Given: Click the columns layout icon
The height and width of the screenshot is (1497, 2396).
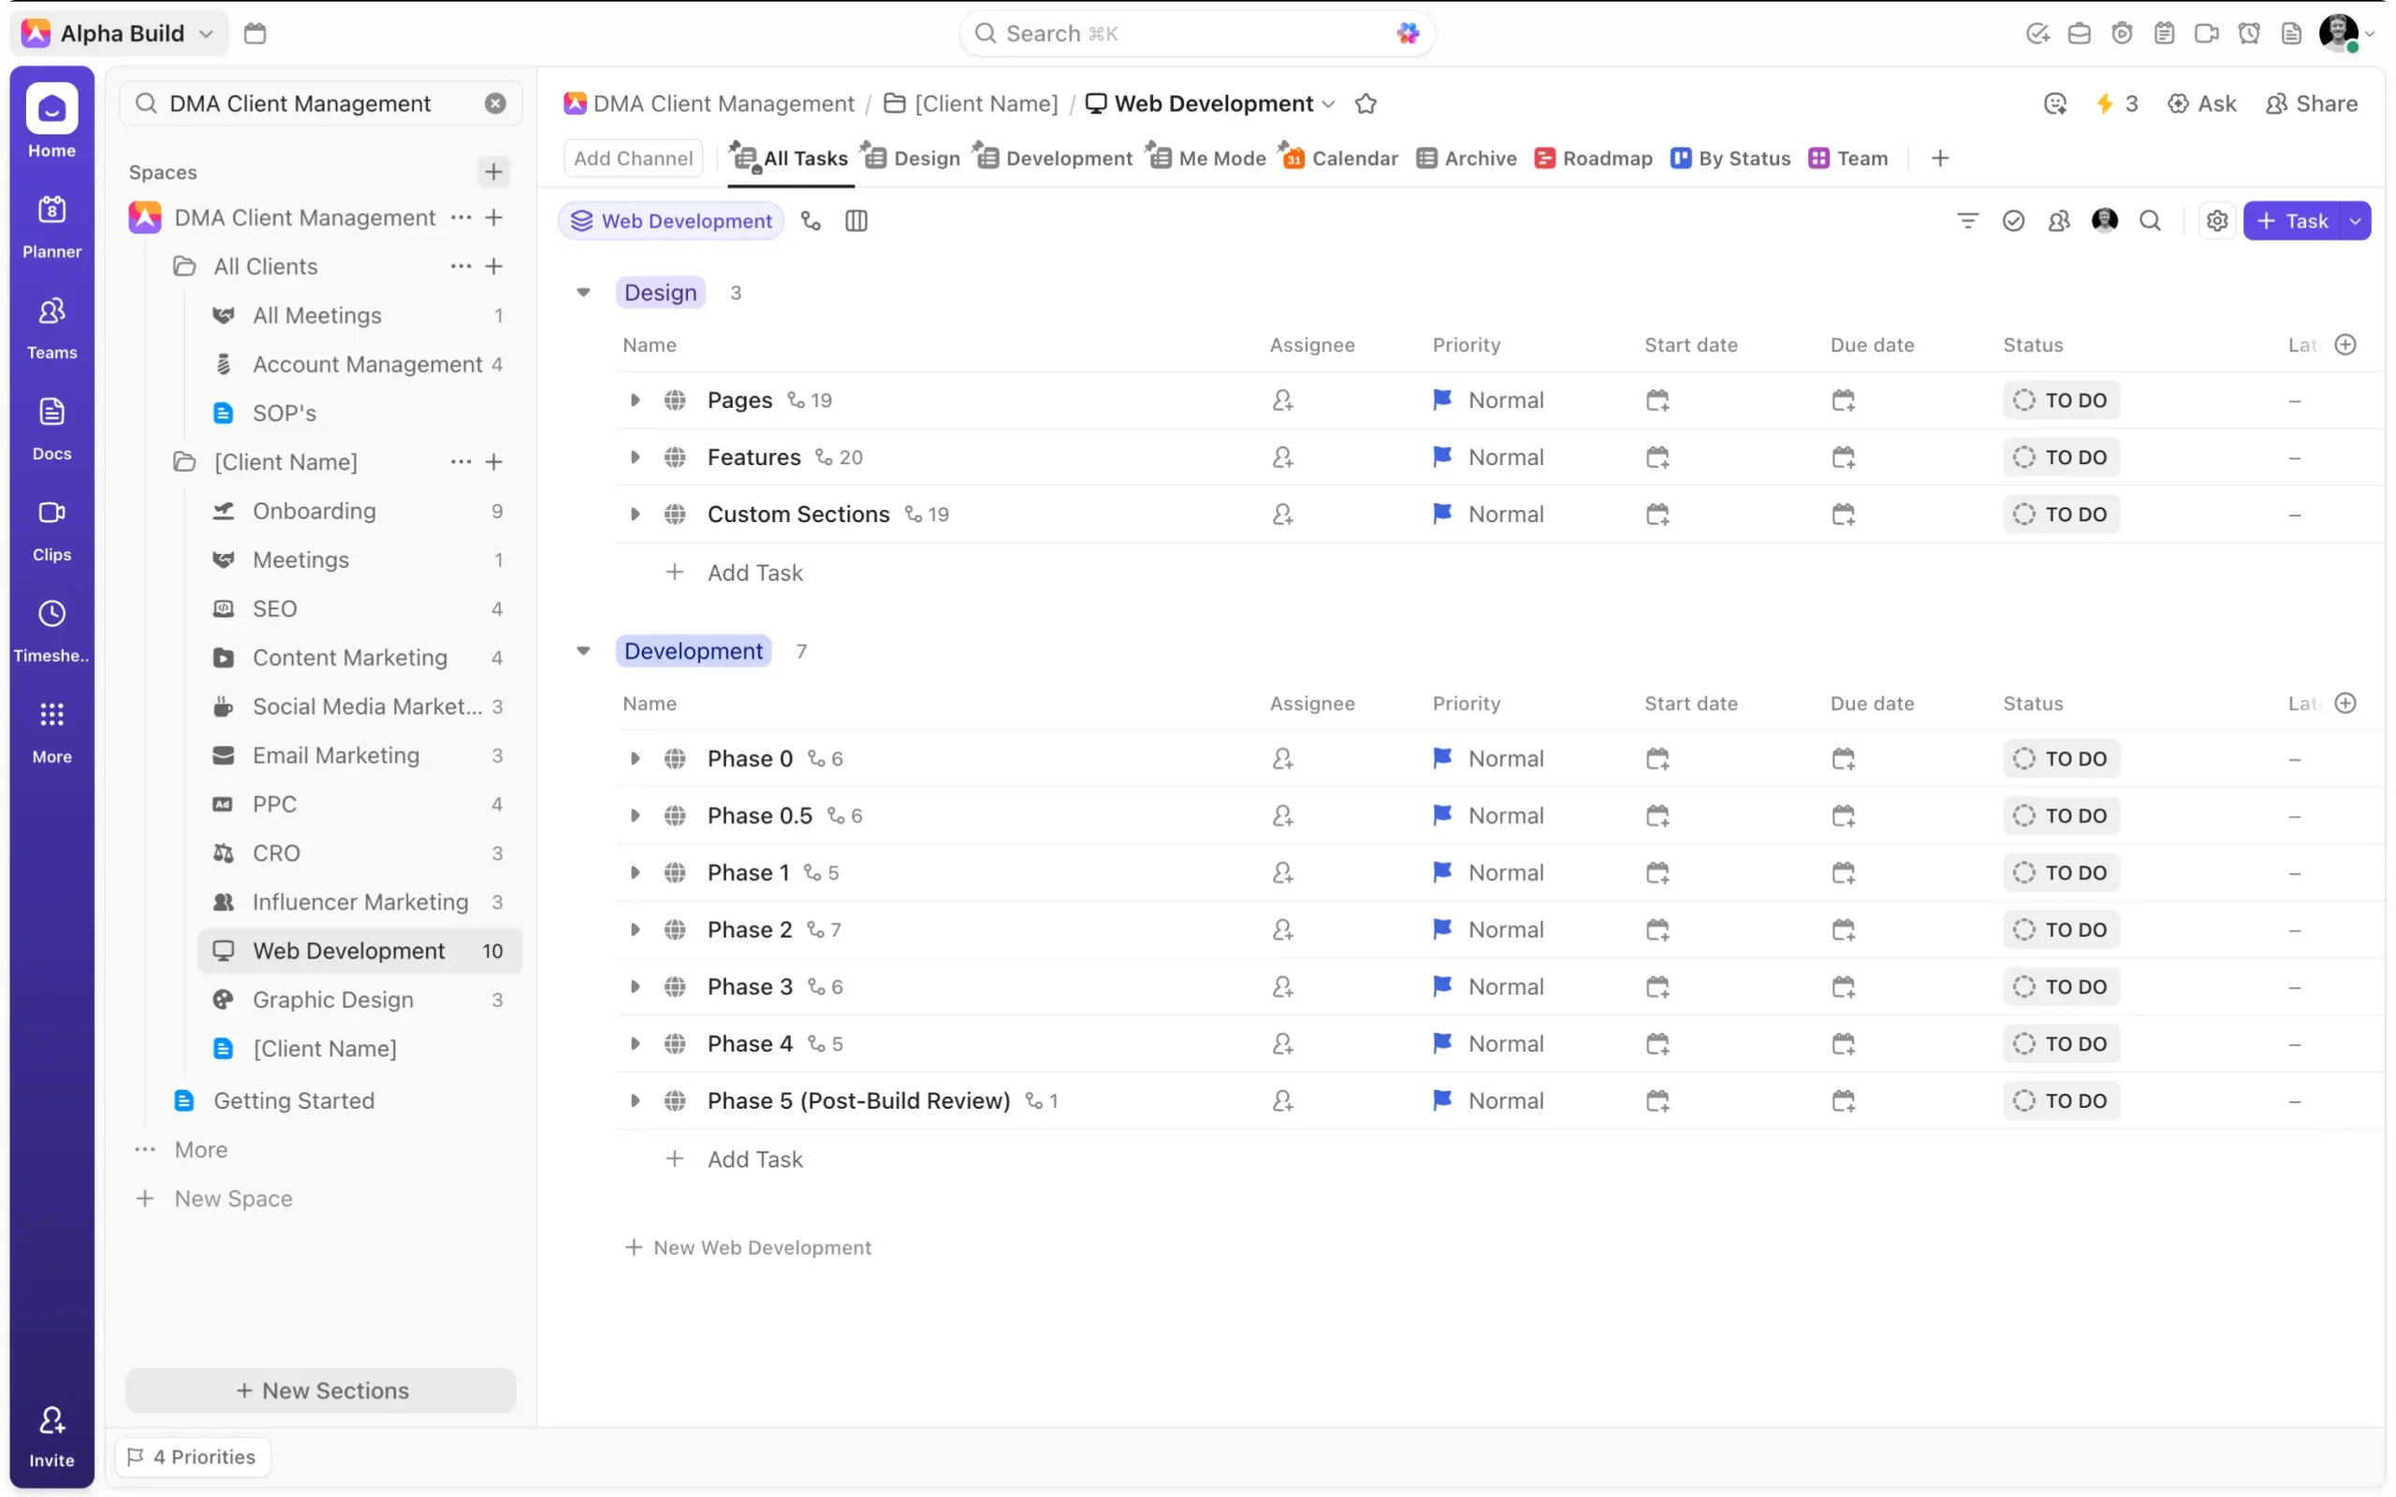Looking at the screenshot, I should [x=856, y=221].
